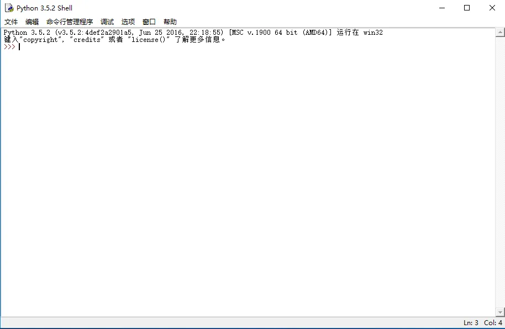Click the scrollbar up arrow
The image size is (505, 329).
click(500, 32)
